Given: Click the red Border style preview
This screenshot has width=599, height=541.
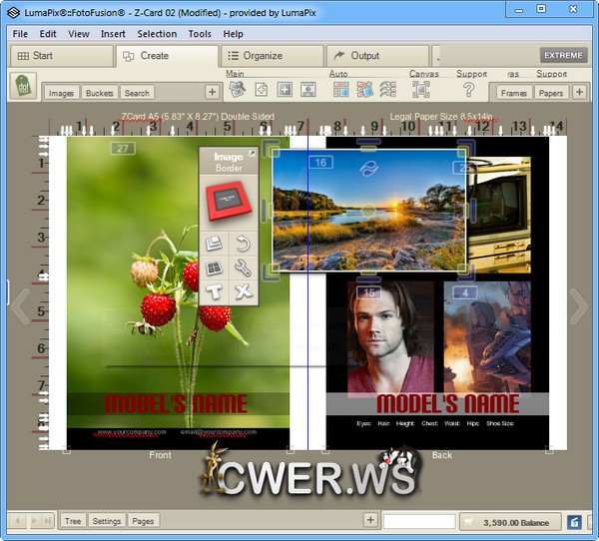Looking at the screenshot, I should tap(229, 201).
